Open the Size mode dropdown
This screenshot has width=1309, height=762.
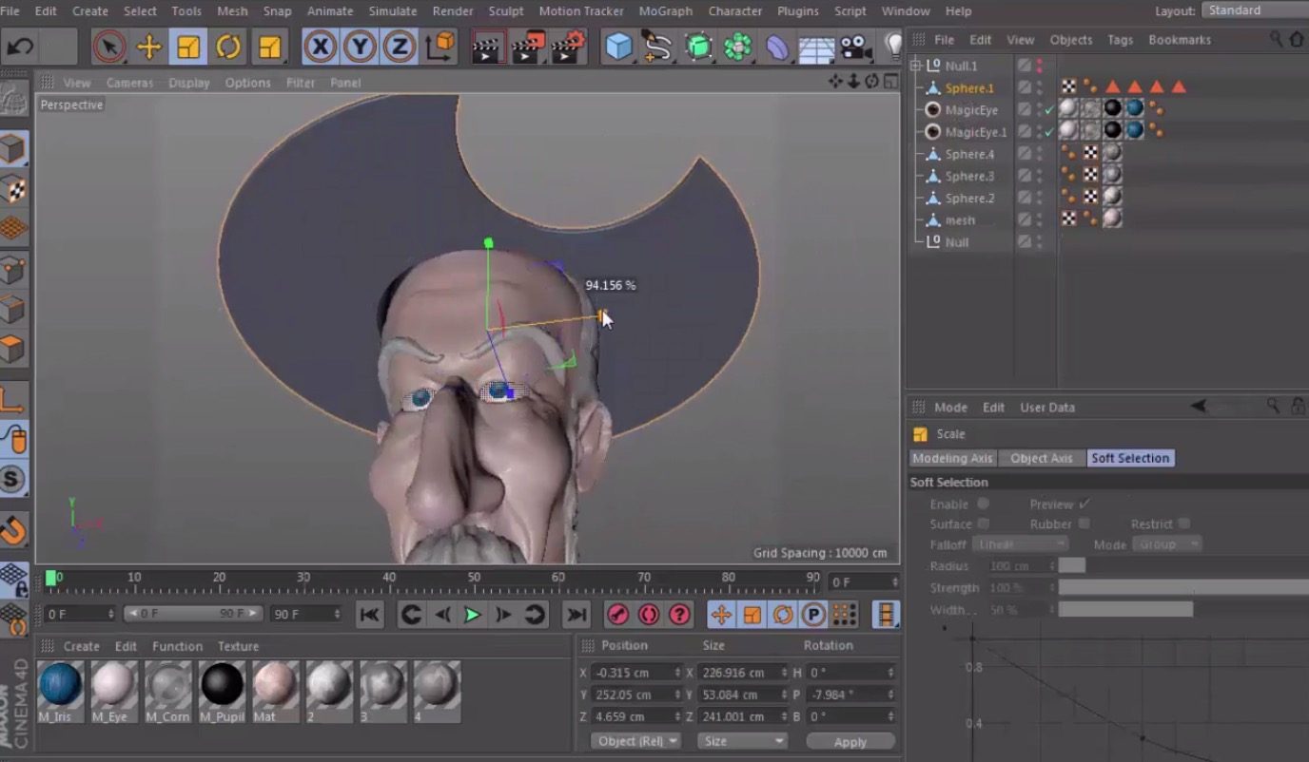click(x=743, y=741)
